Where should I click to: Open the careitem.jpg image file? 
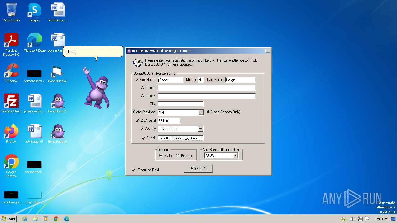11,198
